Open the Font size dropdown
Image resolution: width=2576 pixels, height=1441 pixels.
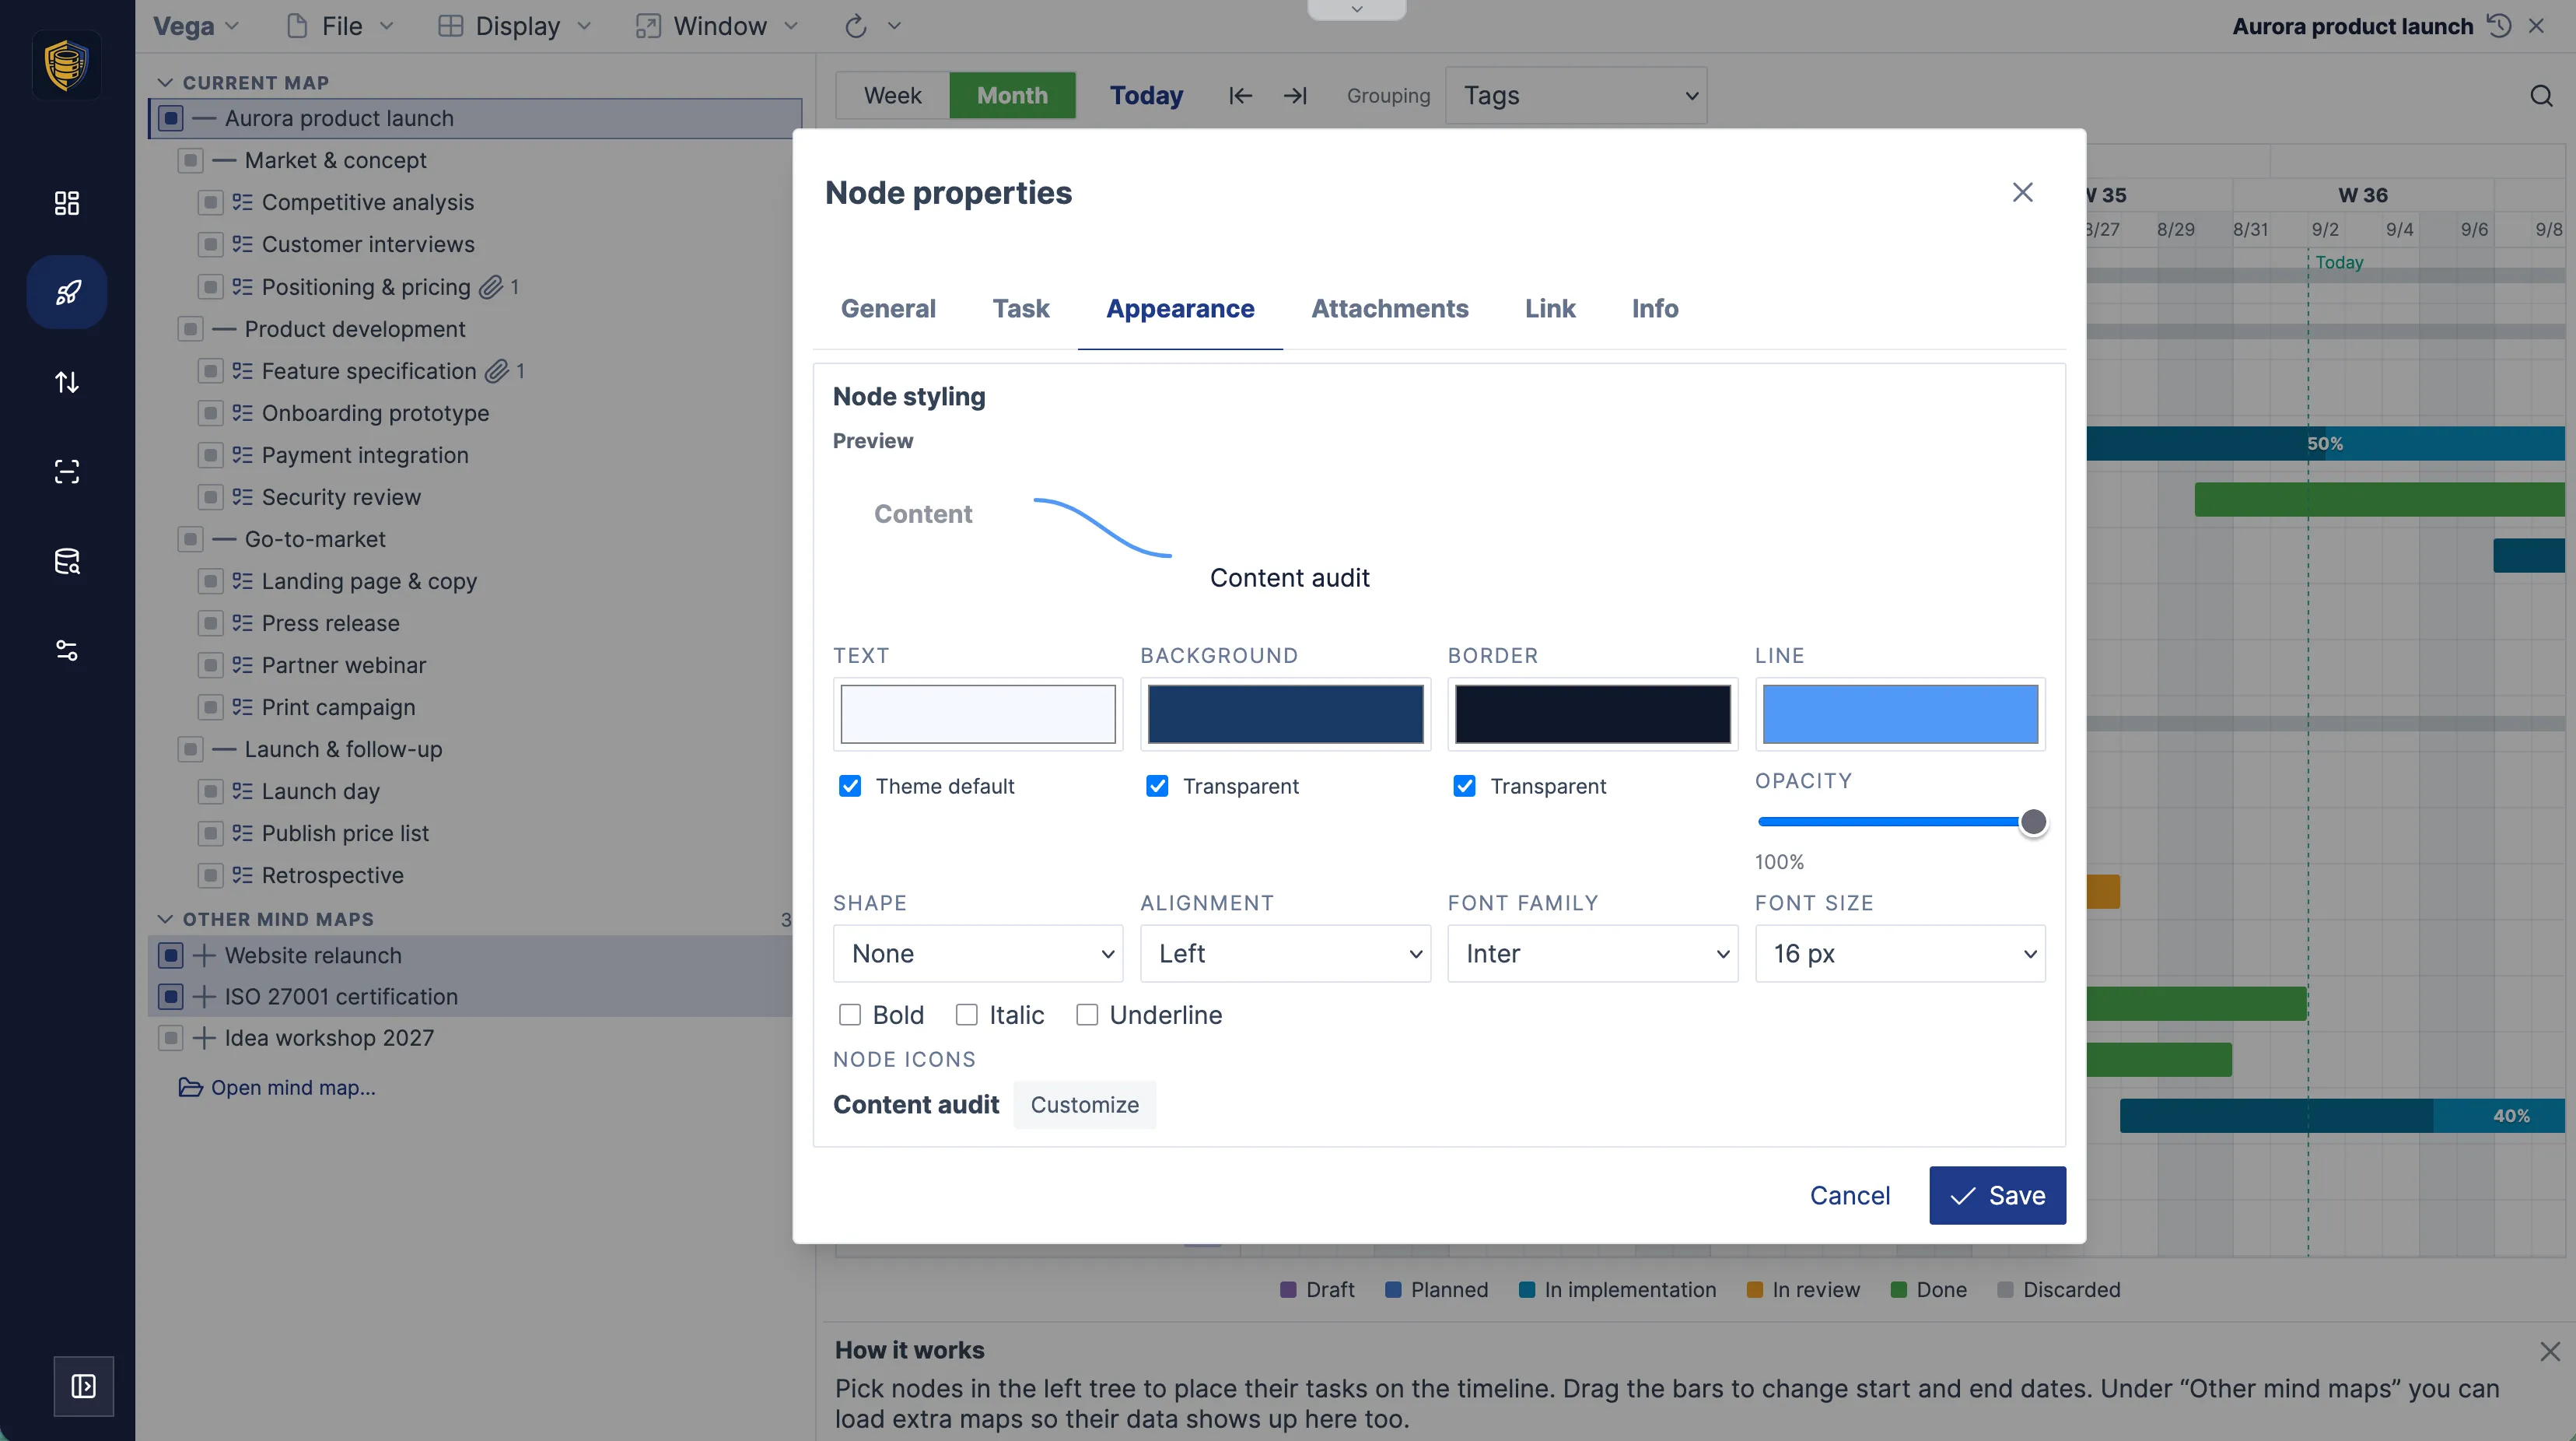1900,954
